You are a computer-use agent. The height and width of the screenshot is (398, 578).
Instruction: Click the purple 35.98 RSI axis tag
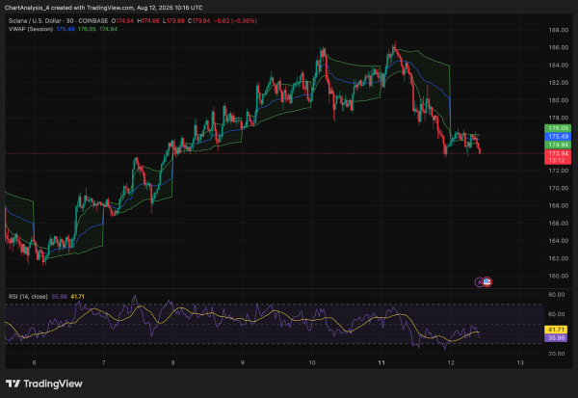pyautogui.click(x=556, y=338)
